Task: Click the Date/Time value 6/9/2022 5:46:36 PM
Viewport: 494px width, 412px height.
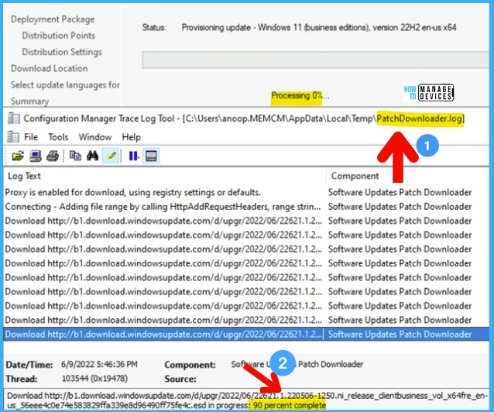Action: 99,365
